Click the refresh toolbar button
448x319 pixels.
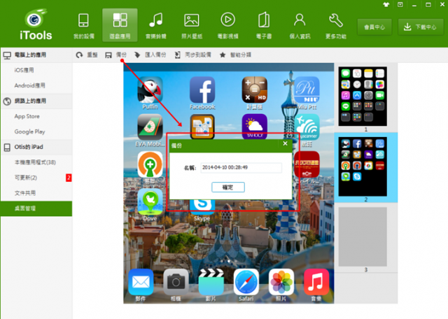tap(87, 55)
